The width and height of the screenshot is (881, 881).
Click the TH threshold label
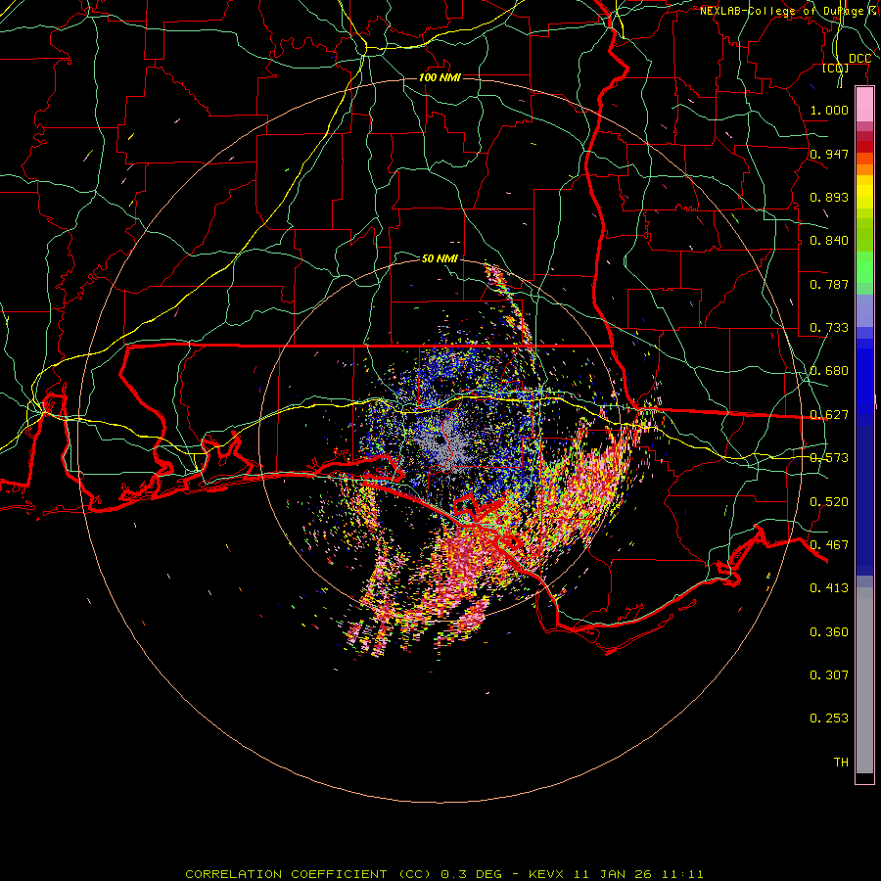(841, 763)
